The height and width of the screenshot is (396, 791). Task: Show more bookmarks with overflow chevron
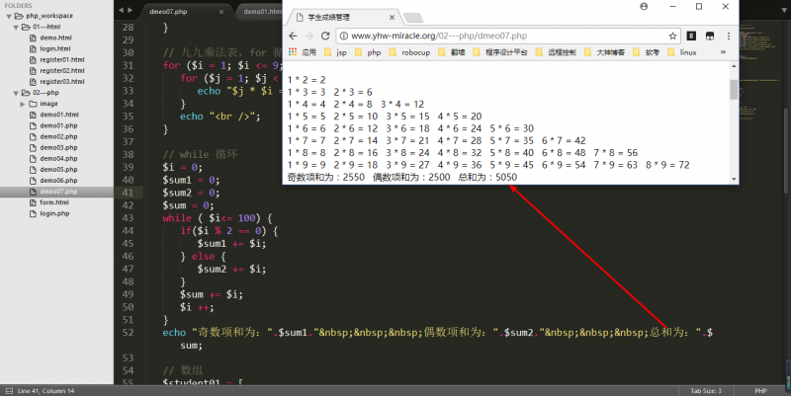coord(722,52)
